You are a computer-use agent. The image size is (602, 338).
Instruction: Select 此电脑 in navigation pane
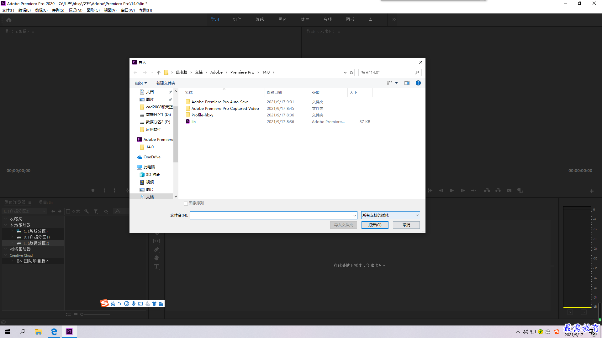click(146, 167)
